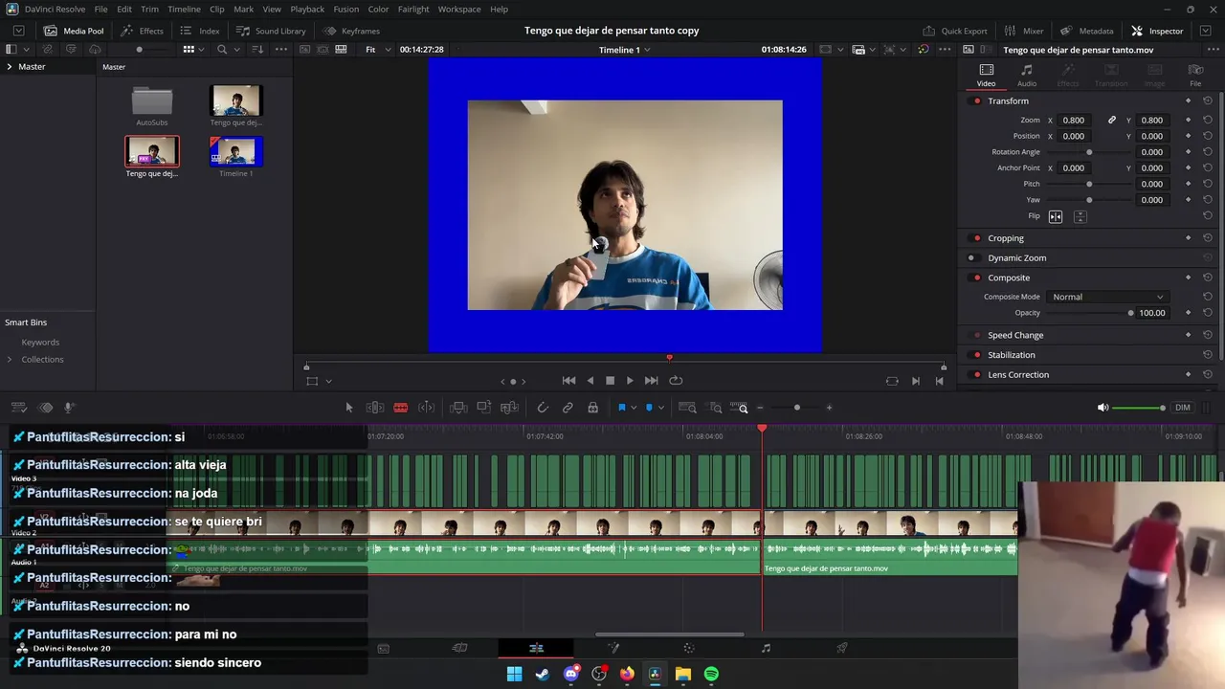Play in reverse in the viewer
This screenshot has width=1225, height=689.
(590, 381)
